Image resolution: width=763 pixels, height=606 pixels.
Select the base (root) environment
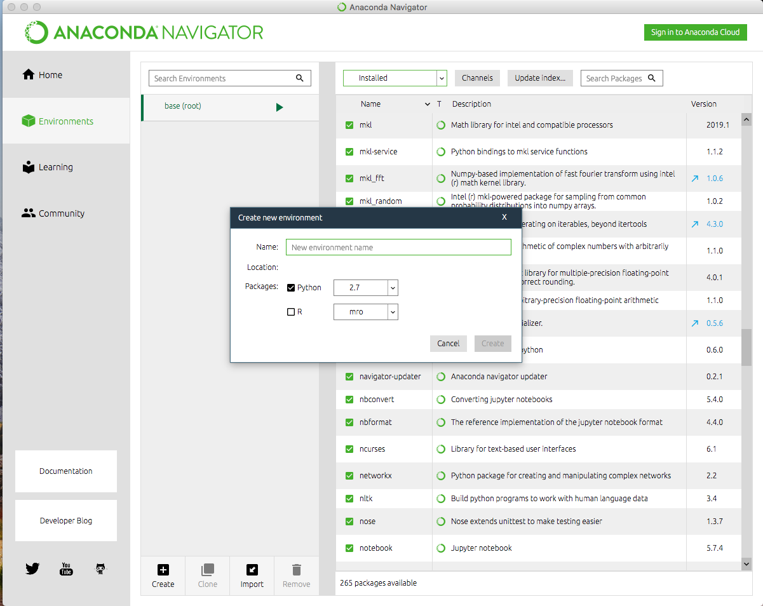pyautogui.click(x=230, y=107)
